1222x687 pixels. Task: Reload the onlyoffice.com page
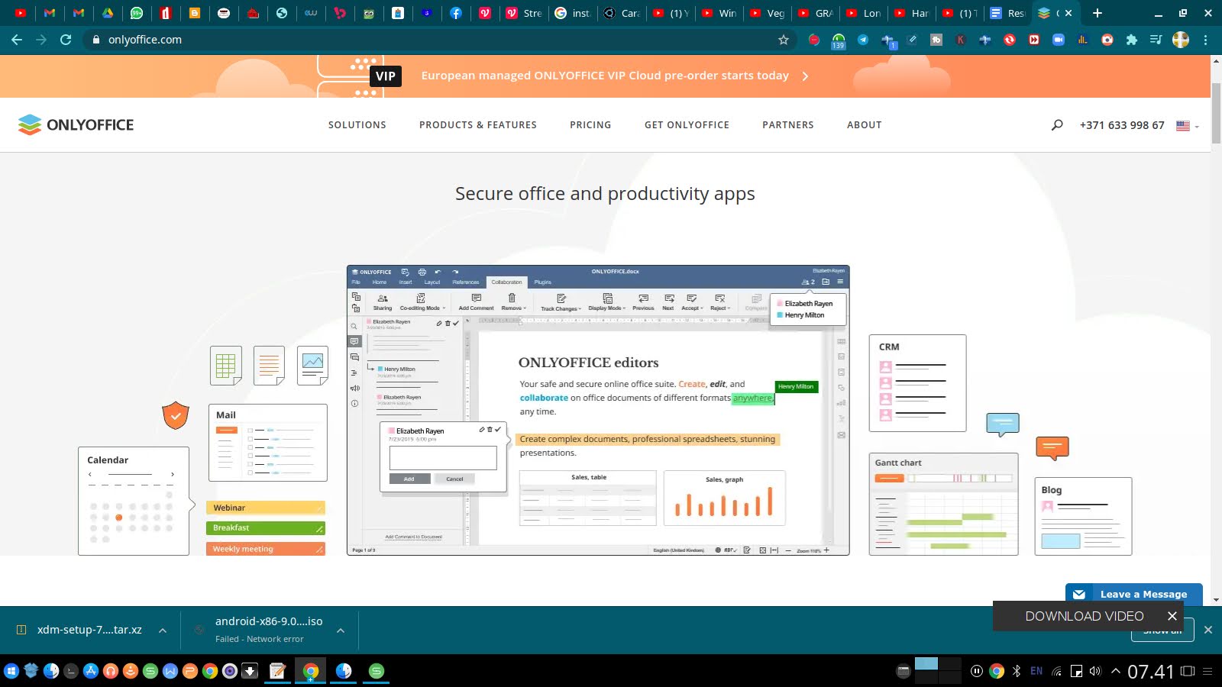(x=66, y=40)
